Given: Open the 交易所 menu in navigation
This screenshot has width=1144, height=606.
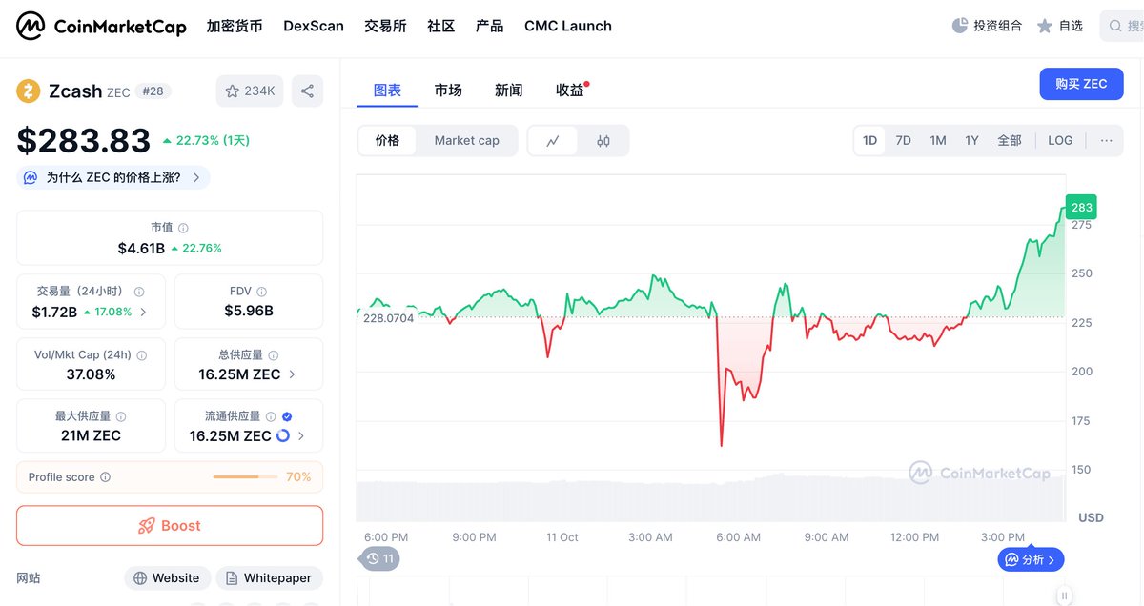Looking at the screenshot, I should [385, 26].
